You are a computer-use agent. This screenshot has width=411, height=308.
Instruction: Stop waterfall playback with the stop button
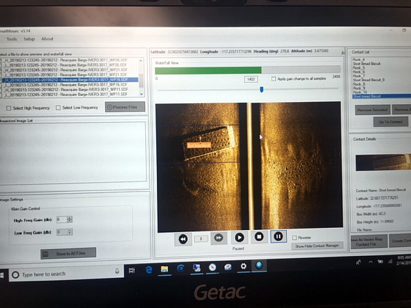(x=259, y=237)
